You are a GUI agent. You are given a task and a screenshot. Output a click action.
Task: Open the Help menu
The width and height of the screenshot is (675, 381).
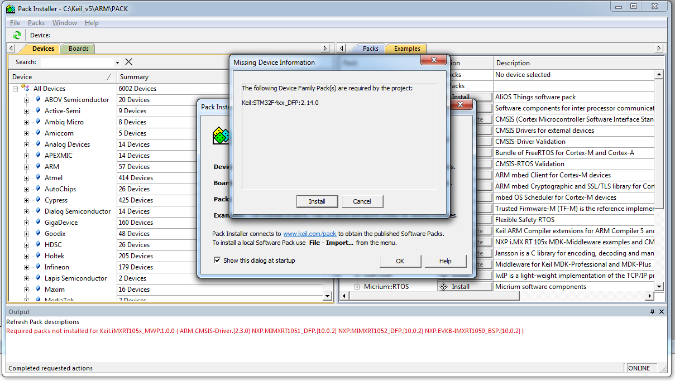(92, 23)
